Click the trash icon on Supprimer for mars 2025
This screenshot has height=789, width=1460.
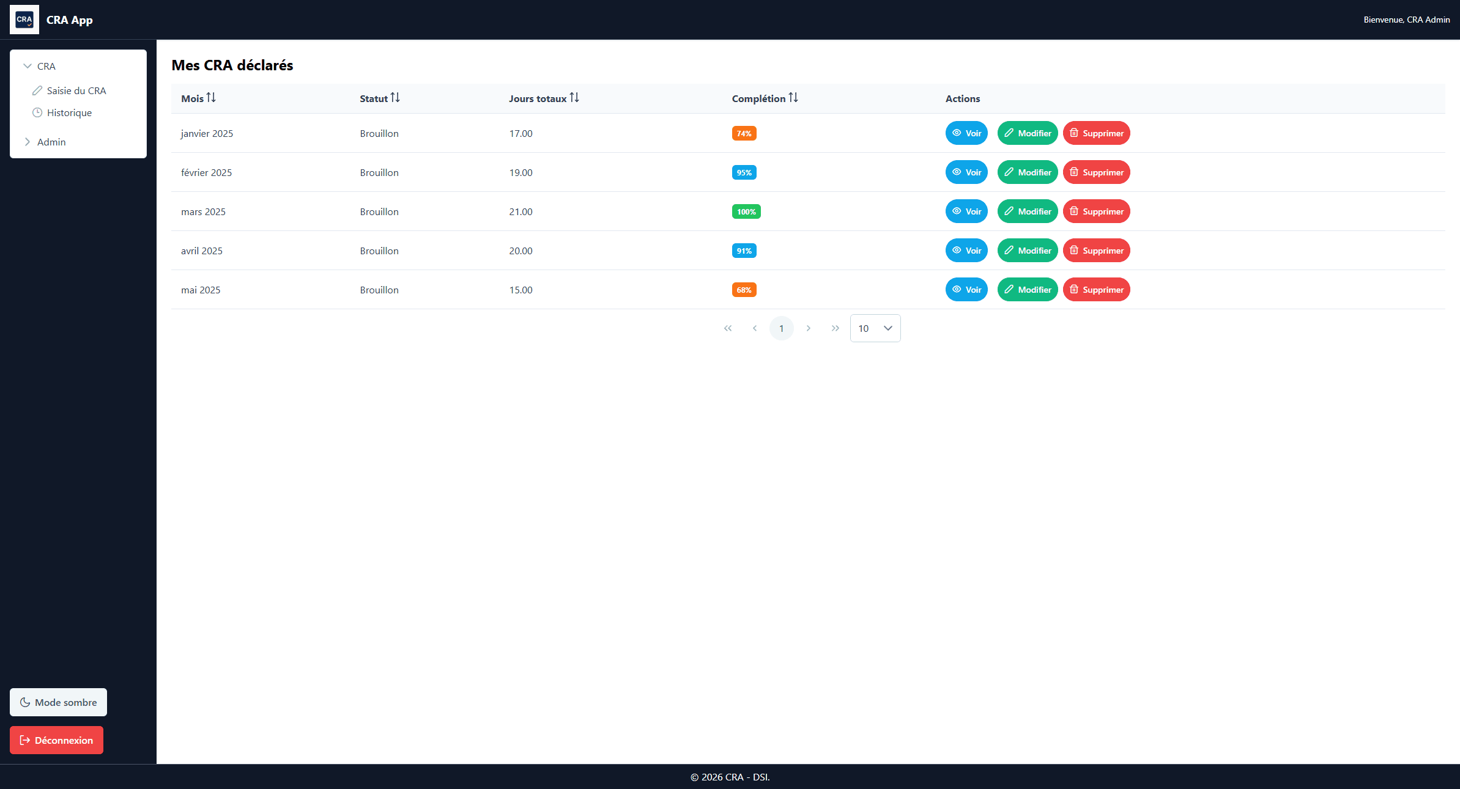pyautogui.click(x=1074, y=211)
